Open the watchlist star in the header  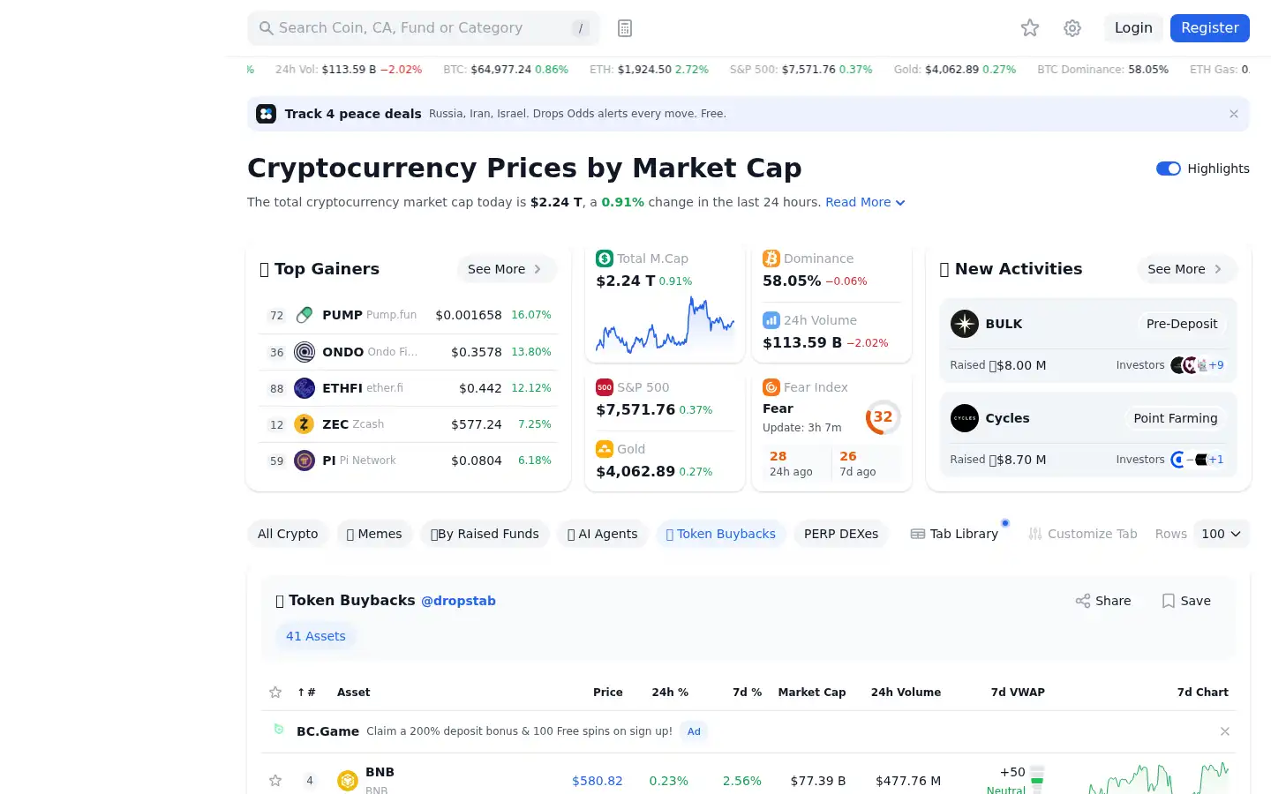(x=1030, y=28)
